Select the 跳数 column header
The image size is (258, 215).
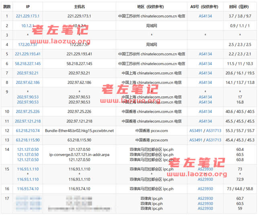7,7
